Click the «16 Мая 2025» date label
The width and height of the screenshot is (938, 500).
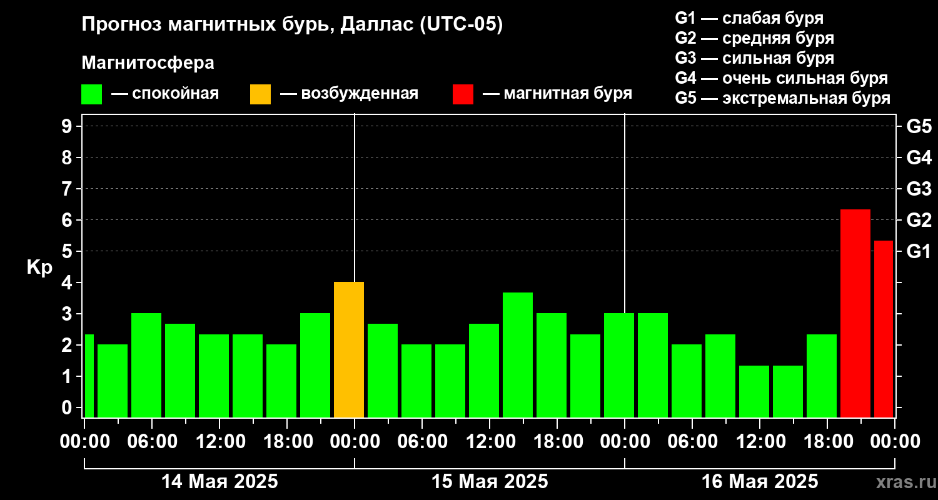coord(760,482)
